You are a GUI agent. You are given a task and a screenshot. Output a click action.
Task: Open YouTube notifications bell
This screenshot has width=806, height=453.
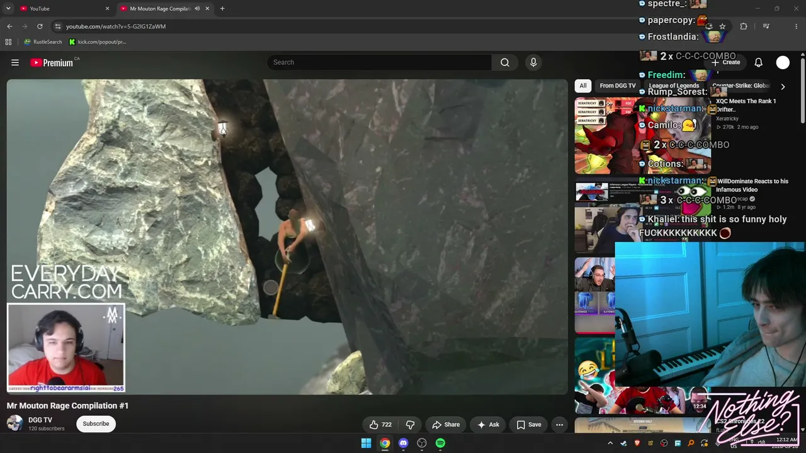(758, 62)
